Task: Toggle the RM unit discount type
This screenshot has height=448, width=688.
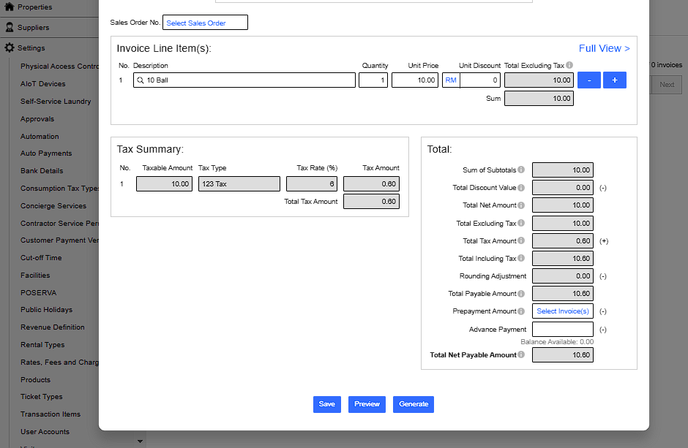Action: tap(451, 80)
